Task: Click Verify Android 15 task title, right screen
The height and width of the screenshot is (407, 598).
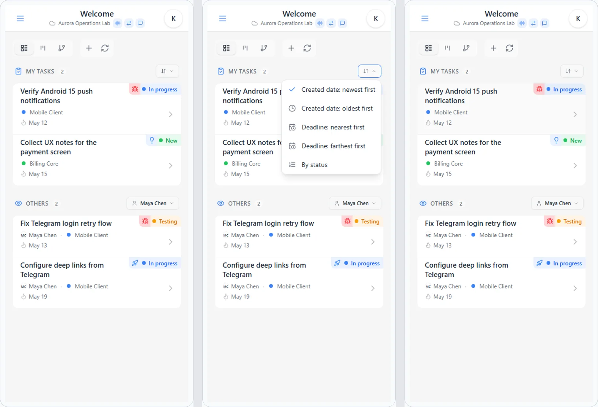Action: [461, 96]
